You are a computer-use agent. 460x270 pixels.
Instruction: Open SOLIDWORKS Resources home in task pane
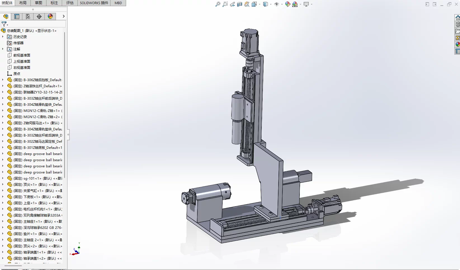(457, 18)
